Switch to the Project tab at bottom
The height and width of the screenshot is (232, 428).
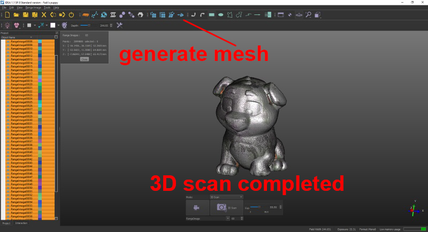click(6, 223)
